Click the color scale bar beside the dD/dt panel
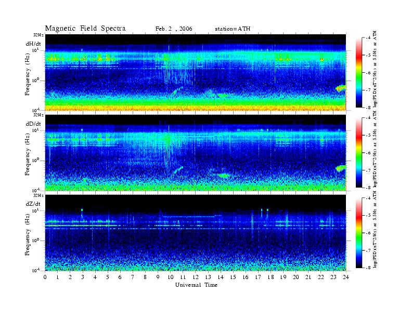412x318 pixels. tap(359, 153)
